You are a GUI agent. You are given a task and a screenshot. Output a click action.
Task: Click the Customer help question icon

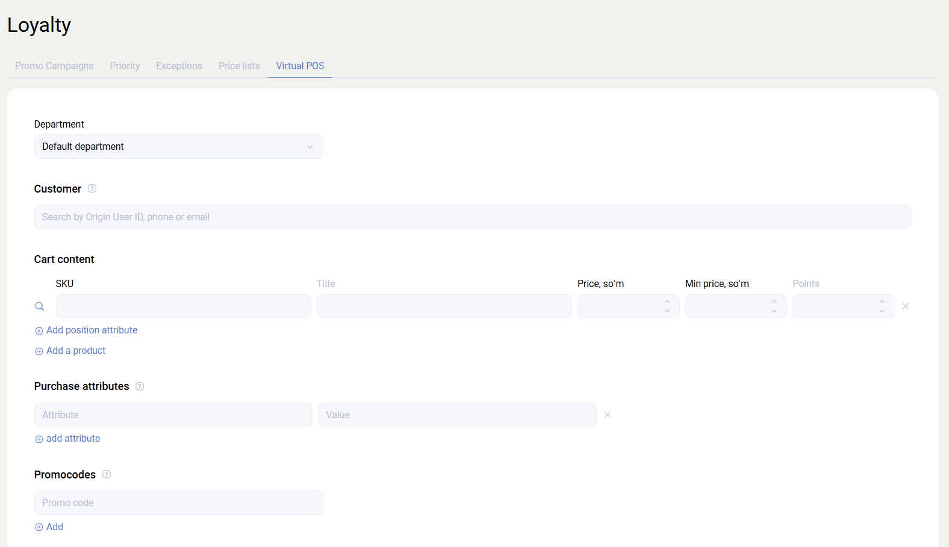pyautogui.click(x=92, y=188)
